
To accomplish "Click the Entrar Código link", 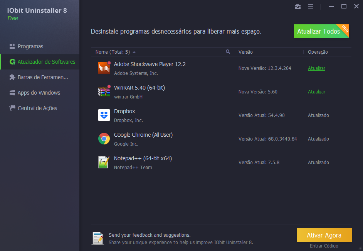I will pyautogui.click(x=324, y=246).
